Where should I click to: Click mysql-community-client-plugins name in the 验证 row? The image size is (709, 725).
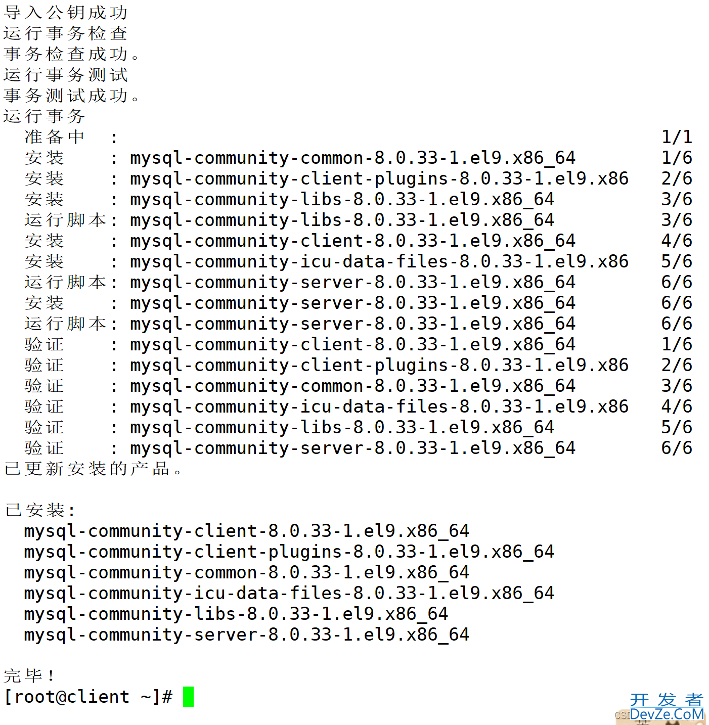(x=379, y=365)
